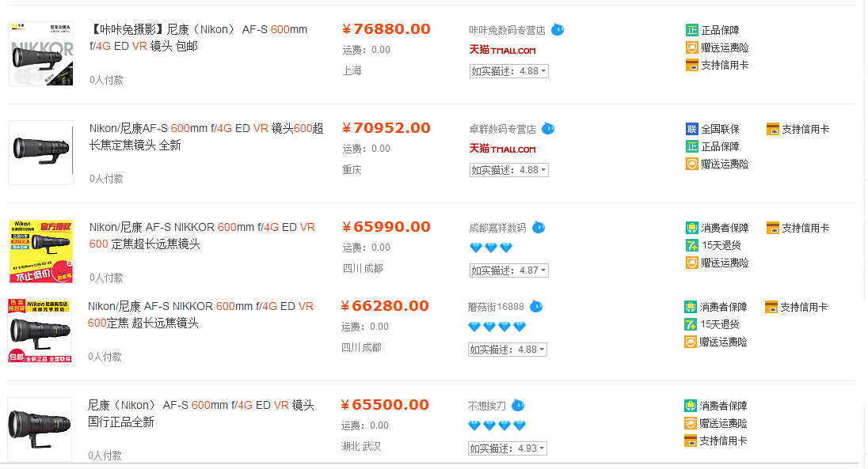Click the 消费者保障 icon on 65500 listing
The height and width of the screenshot is (469, 868).
[691, 406]
